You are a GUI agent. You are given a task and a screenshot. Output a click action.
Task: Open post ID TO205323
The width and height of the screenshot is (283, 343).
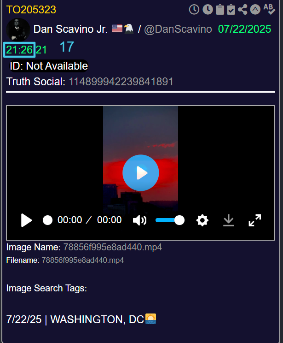[31, 10]
